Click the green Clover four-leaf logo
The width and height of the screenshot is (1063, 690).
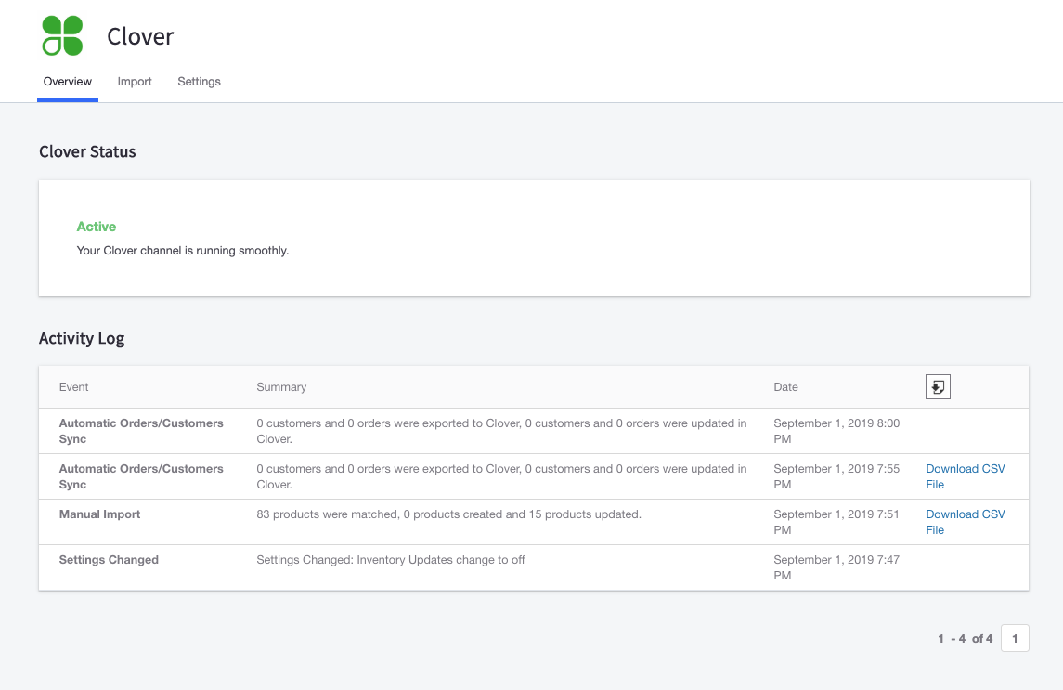tap(62, 36)
